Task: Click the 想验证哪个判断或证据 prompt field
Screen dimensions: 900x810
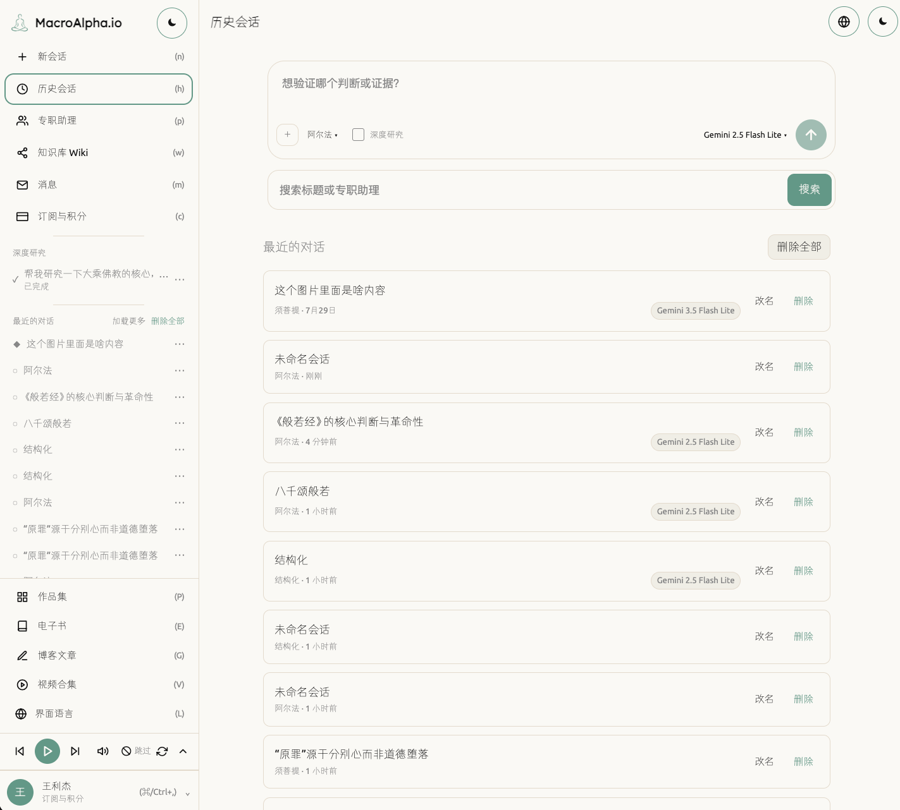Action: click(x=552, y=84)
